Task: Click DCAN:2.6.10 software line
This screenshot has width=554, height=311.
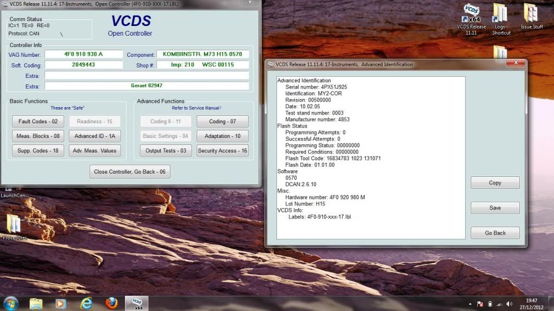Action: coord(301,184)
